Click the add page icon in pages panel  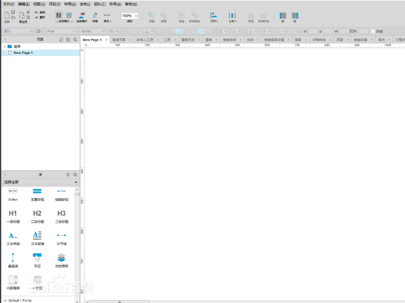point(61,40)
